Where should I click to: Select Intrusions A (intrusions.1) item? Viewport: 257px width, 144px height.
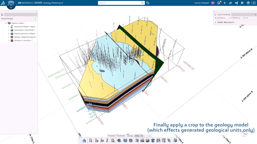[x=23, y=41]
